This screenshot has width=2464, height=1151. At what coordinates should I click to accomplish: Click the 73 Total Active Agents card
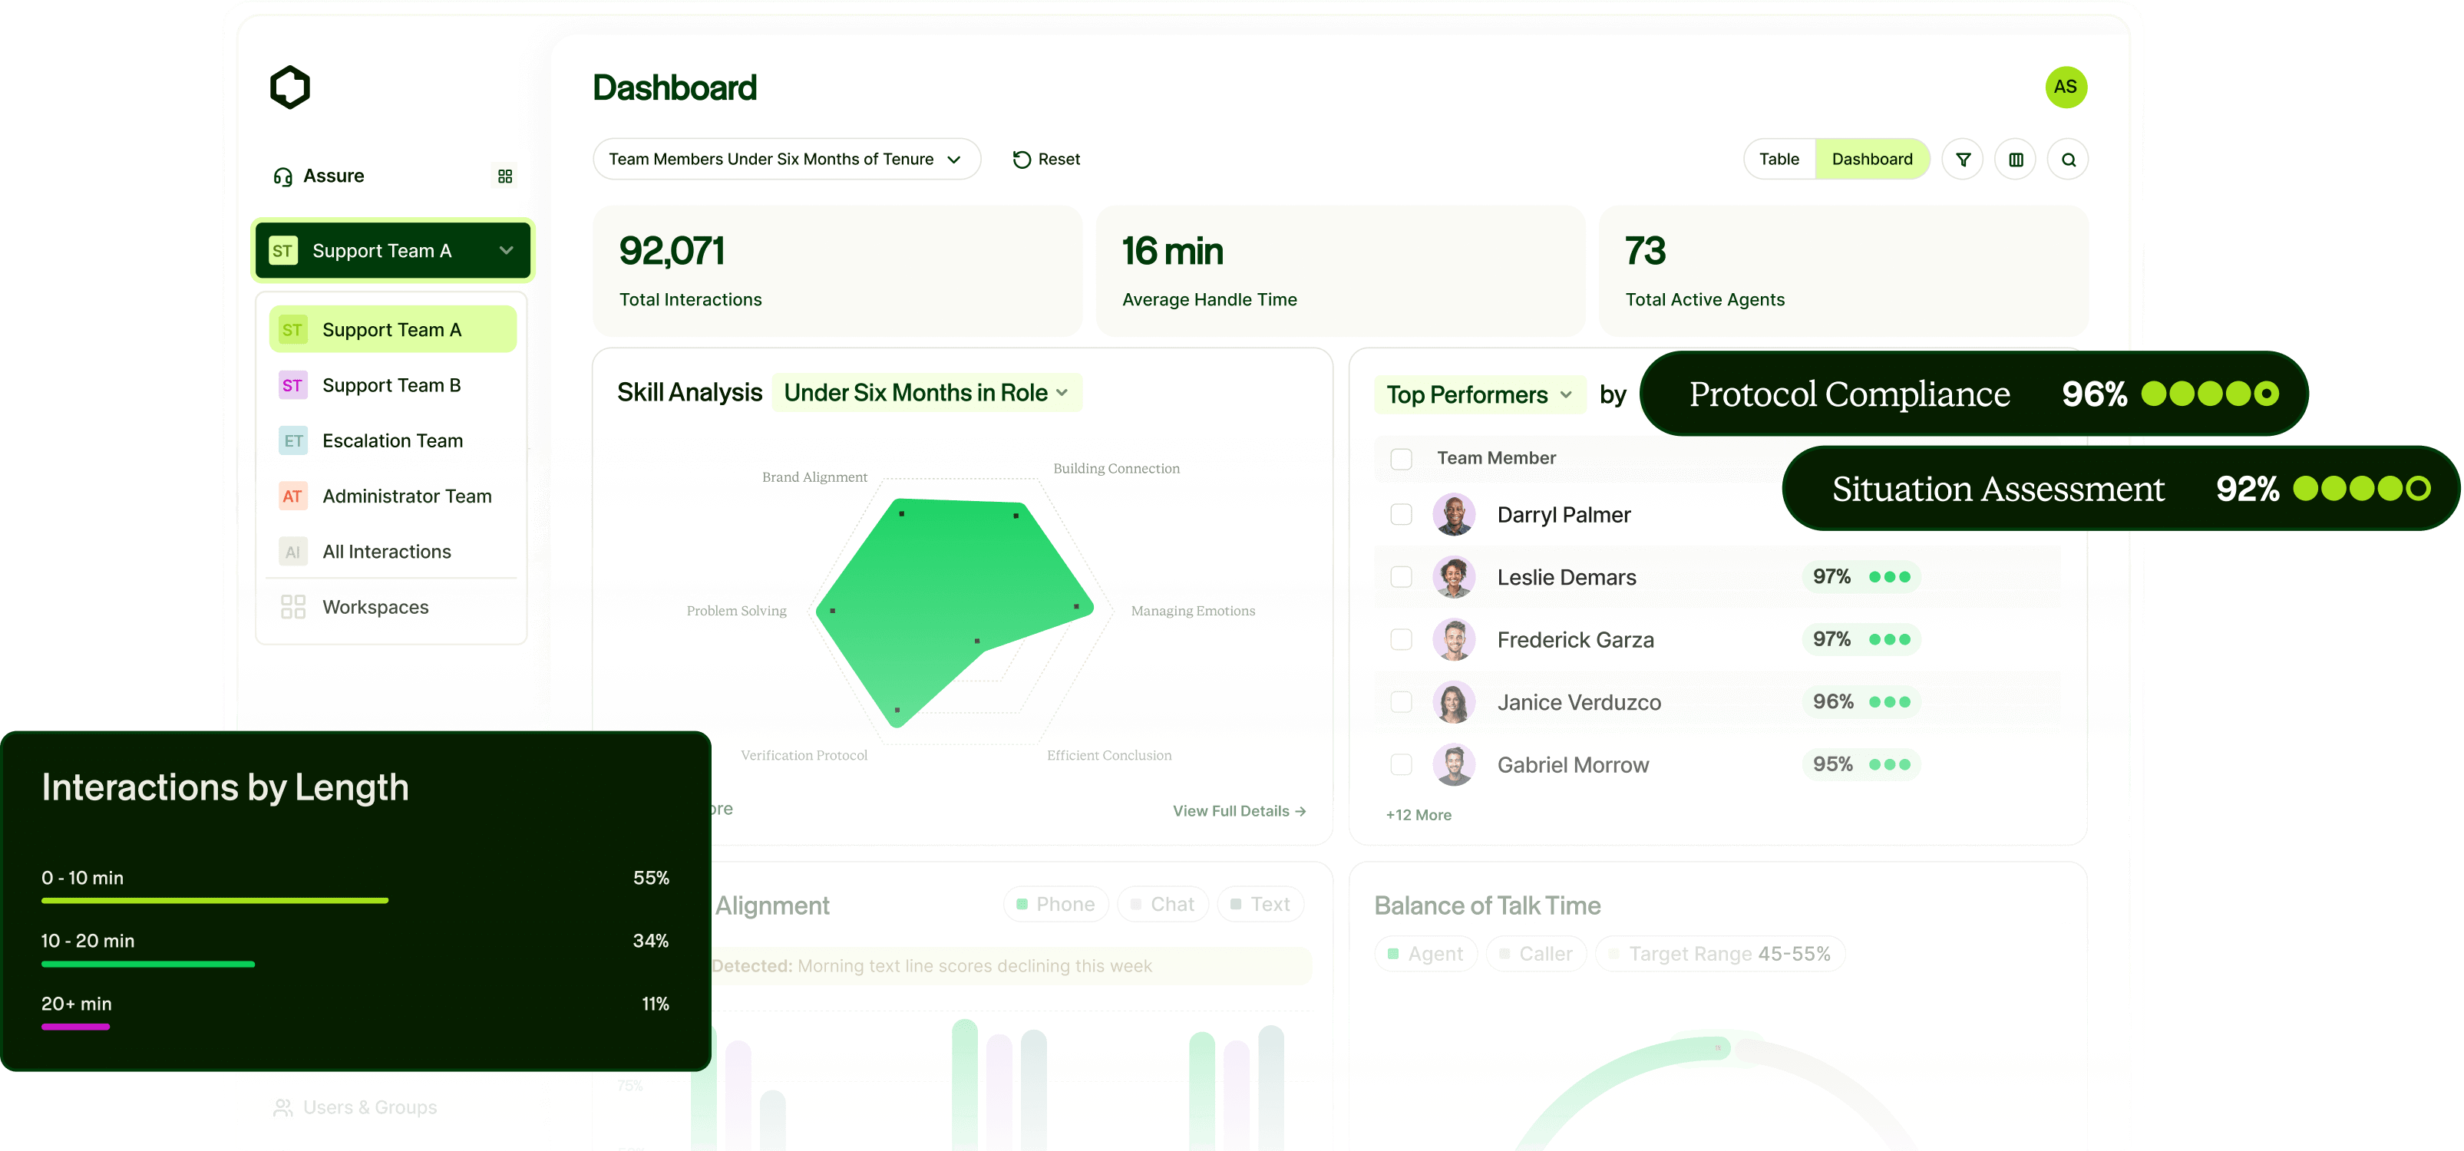[1843, 271]
